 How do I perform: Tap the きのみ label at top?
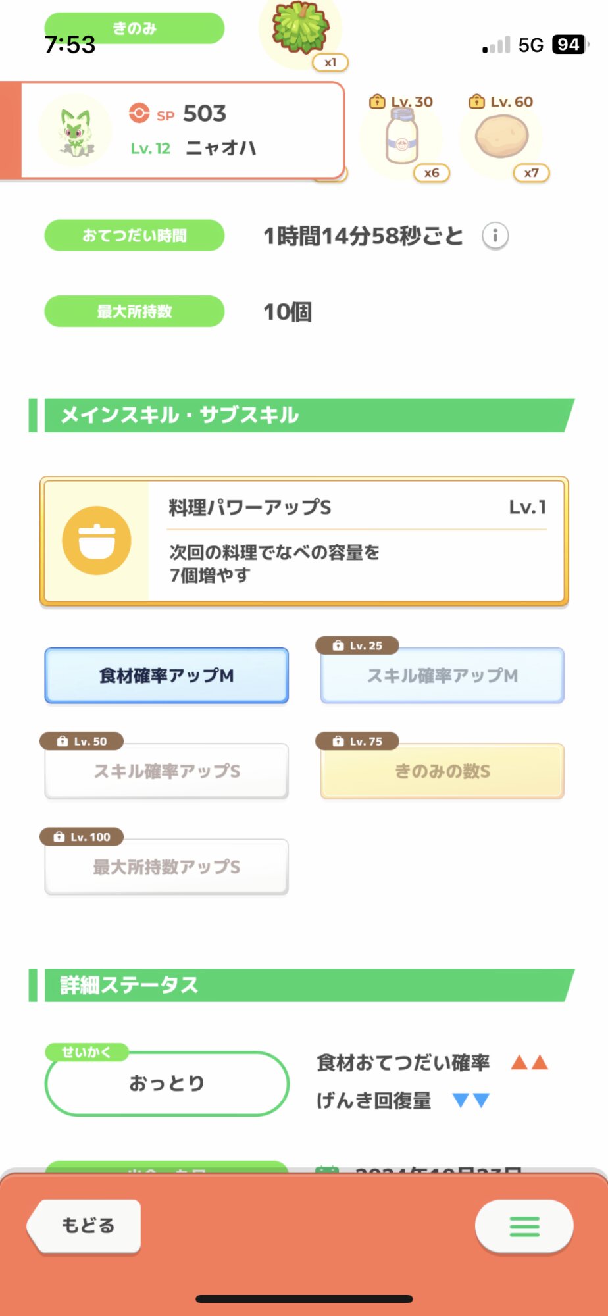134,28
